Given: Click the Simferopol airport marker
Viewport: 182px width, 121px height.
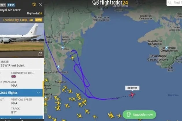Looking at the screenshot, I should coord(167,48).
